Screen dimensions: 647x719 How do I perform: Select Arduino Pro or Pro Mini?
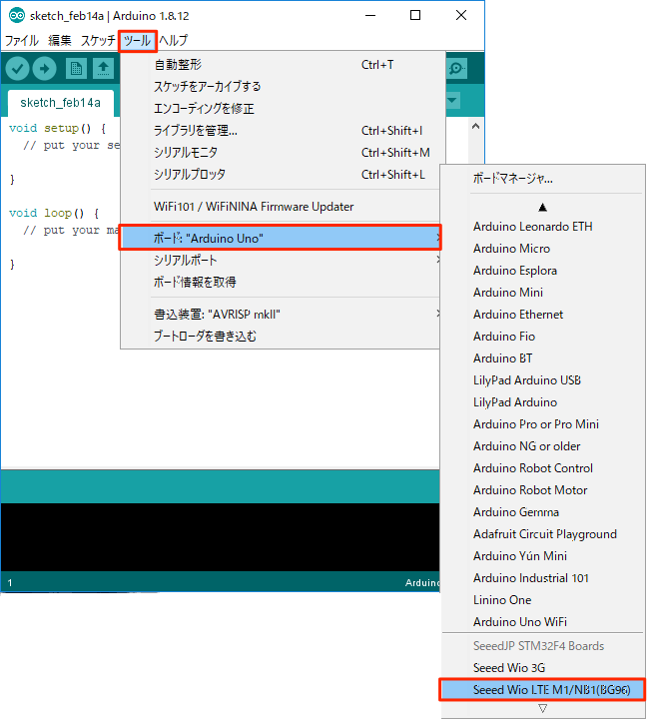point(543,424)
